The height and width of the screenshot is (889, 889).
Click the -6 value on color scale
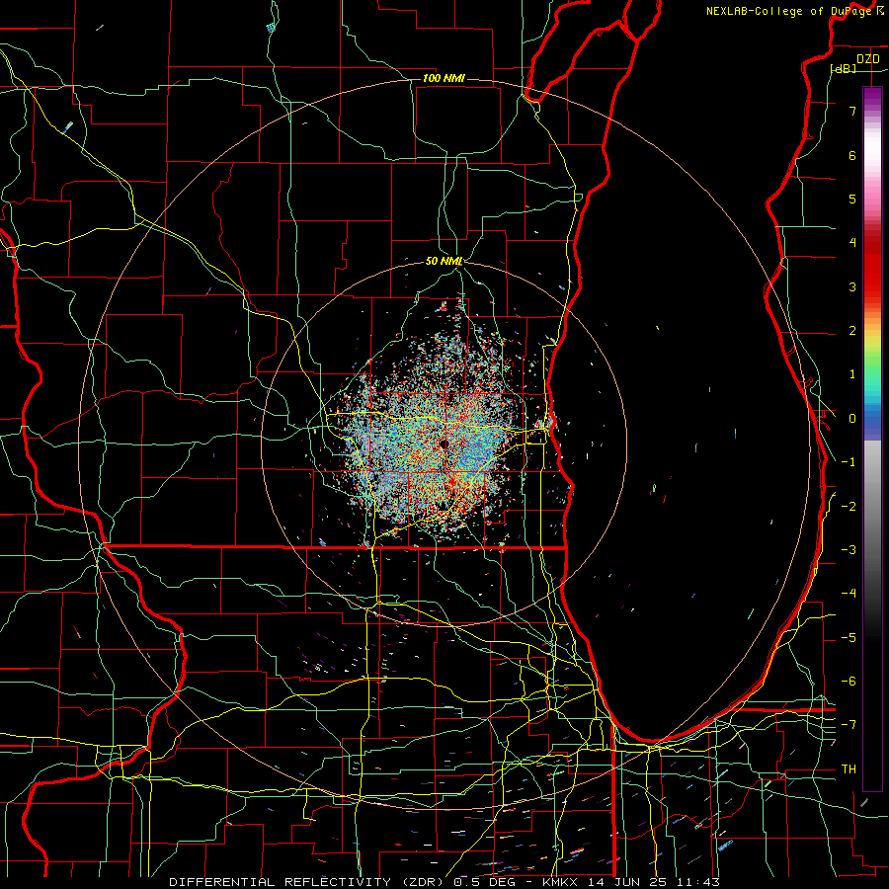tap(849, 682)
